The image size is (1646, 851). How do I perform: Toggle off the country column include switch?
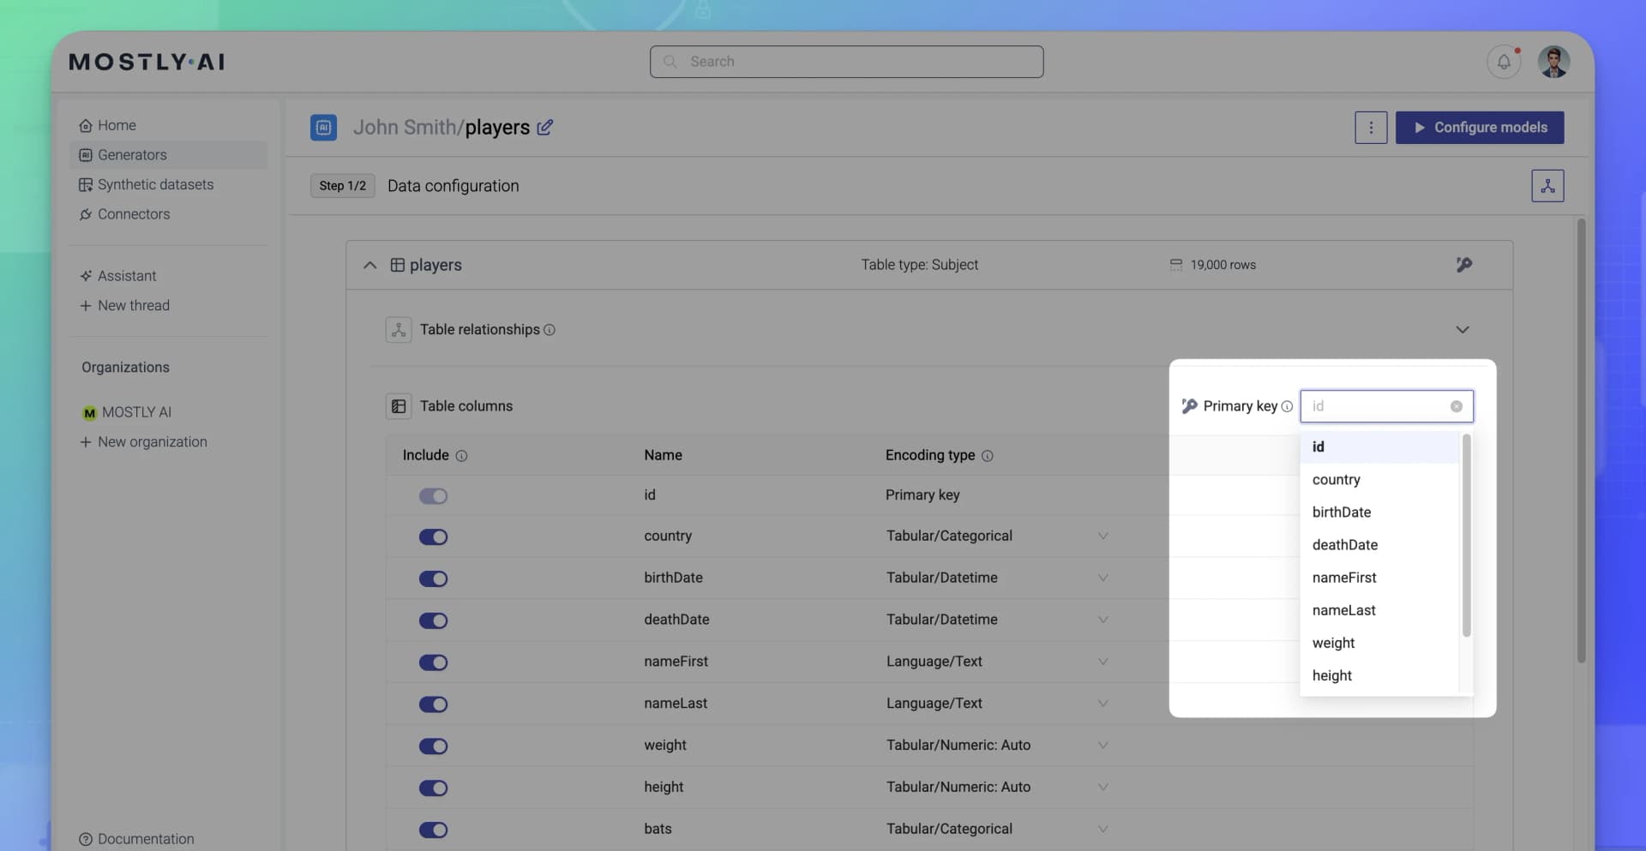pyautogui.click(x=433, y=537)
